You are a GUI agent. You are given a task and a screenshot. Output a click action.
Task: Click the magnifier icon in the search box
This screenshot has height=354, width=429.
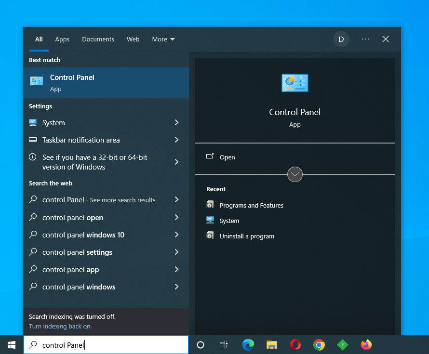[33, 344]
